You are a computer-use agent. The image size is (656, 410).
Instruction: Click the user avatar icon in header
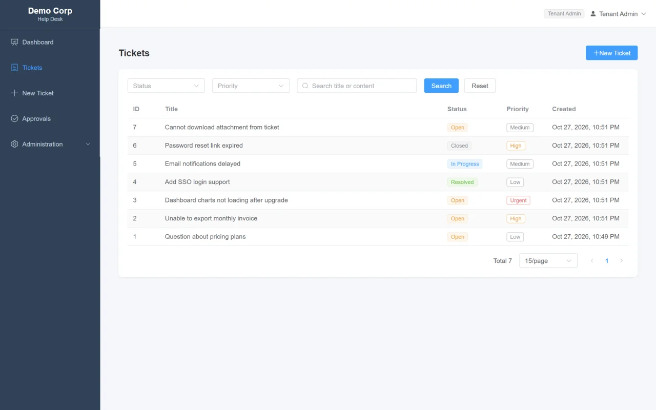(593, 14)
